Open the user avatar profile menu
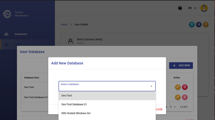215x120 pixels. (x=204, y=8)
